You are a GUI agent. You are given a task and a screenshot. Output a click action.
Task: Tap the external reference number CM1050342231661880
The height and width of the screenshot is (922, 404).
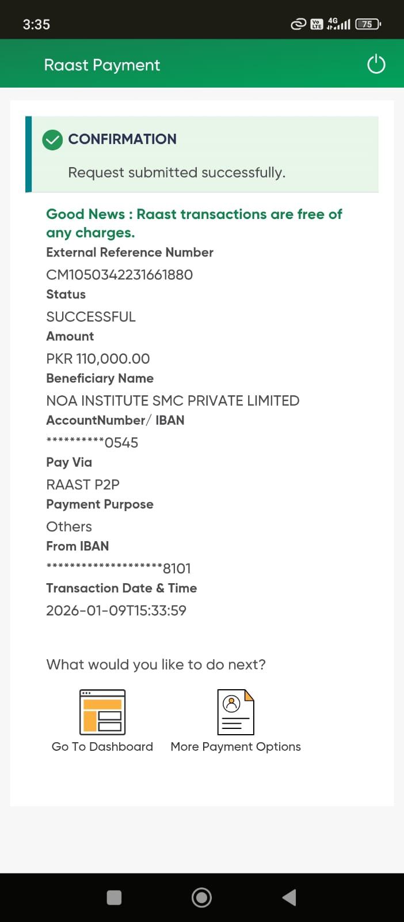[119, 275]
